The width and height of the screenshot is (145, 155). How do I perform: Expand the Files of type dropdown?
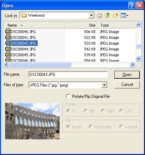click(x=104, y=85)
